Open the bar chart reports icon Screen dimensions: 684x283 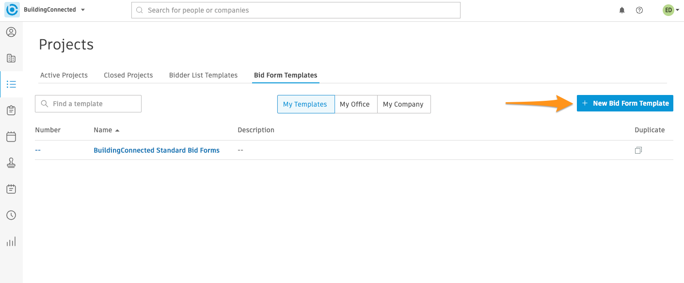(11, 241)
